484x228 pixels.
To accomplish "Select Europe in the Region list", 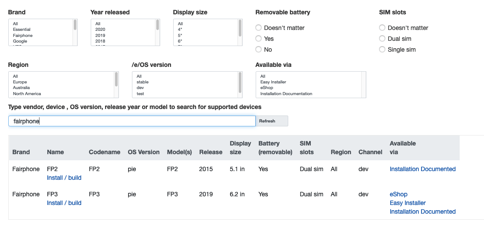I will [20, 82].
